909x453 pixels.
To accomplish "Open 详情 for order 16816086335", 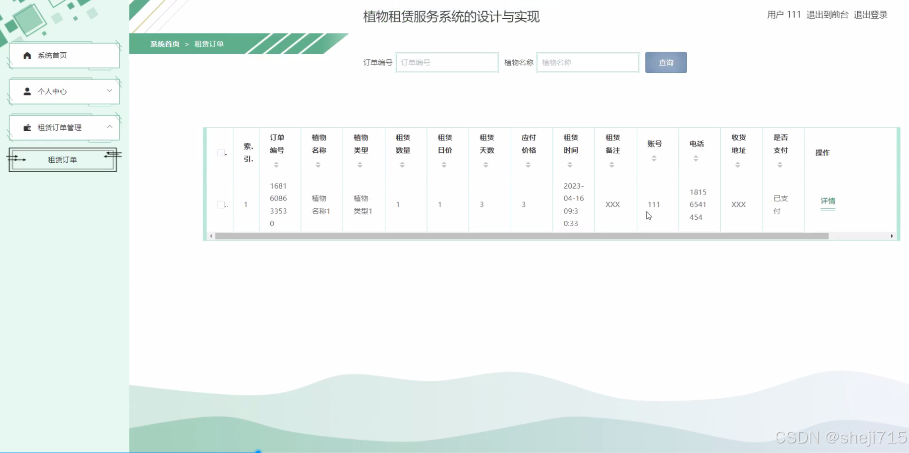I will tap(828, 201).
